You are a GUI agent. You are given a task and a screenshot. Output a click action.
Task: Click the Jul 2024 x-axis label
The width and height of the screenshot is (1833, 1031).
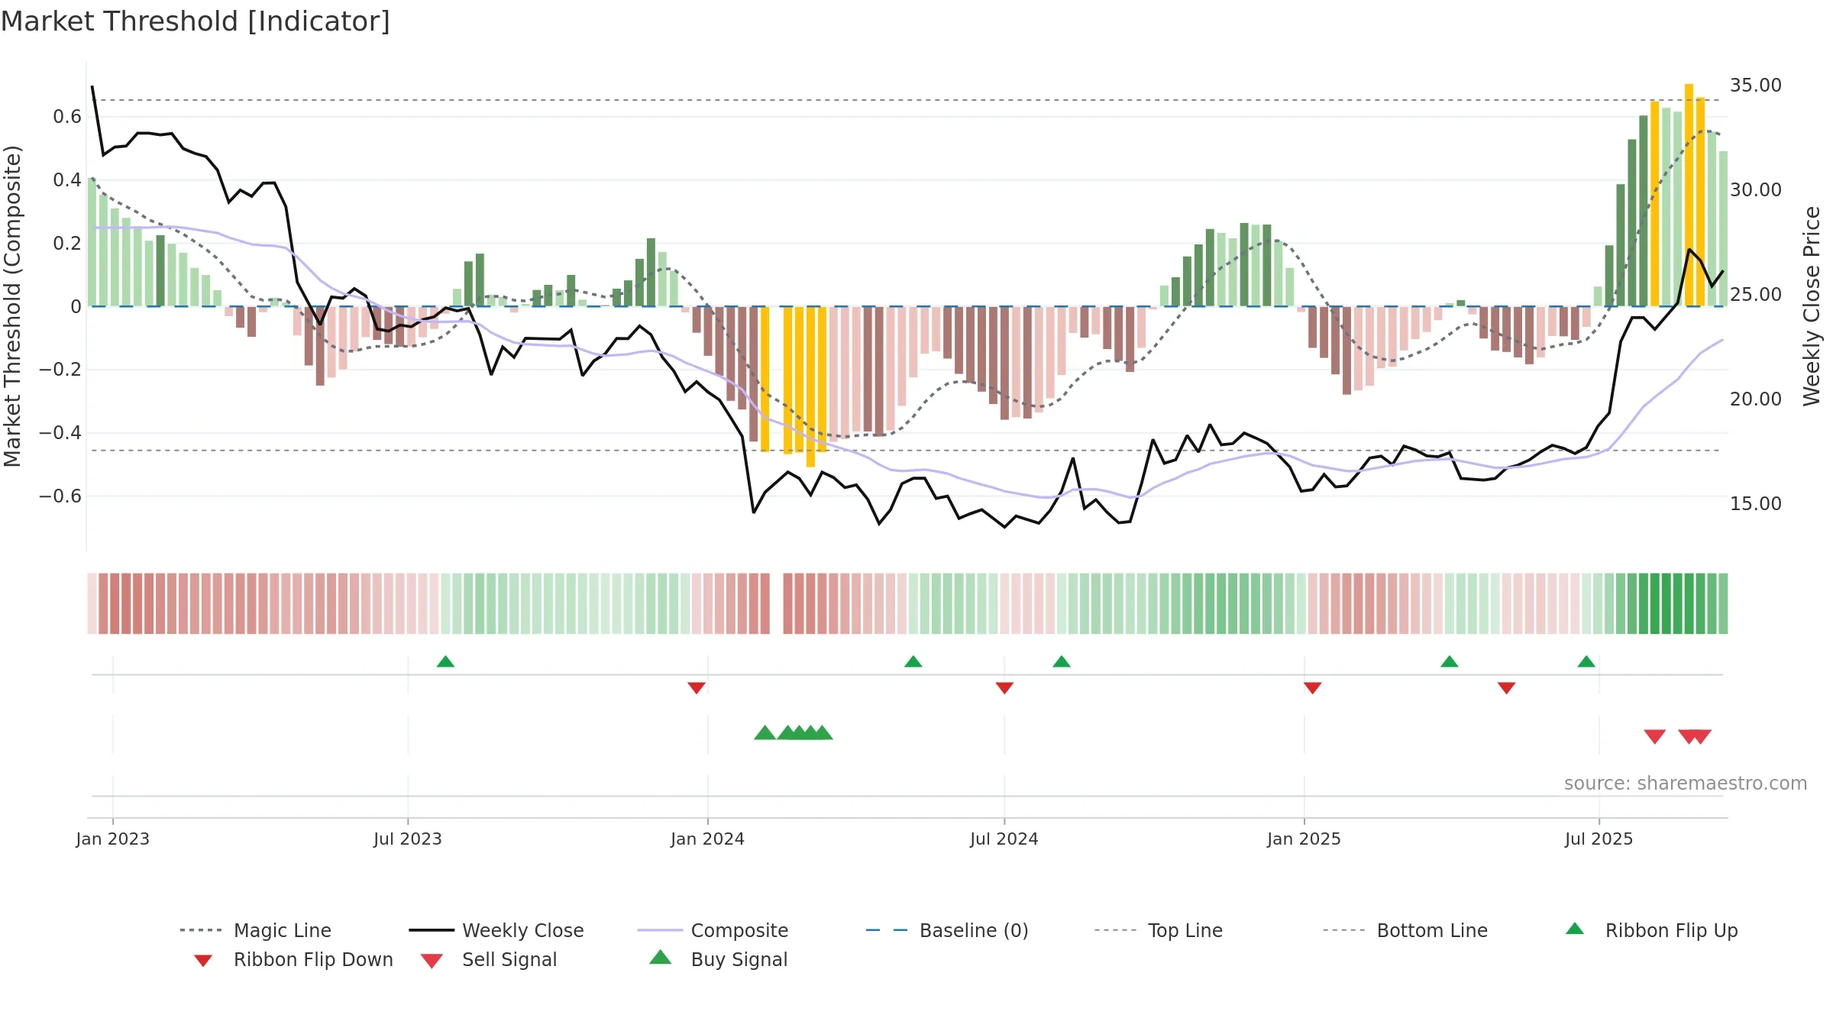(1004, 839)
